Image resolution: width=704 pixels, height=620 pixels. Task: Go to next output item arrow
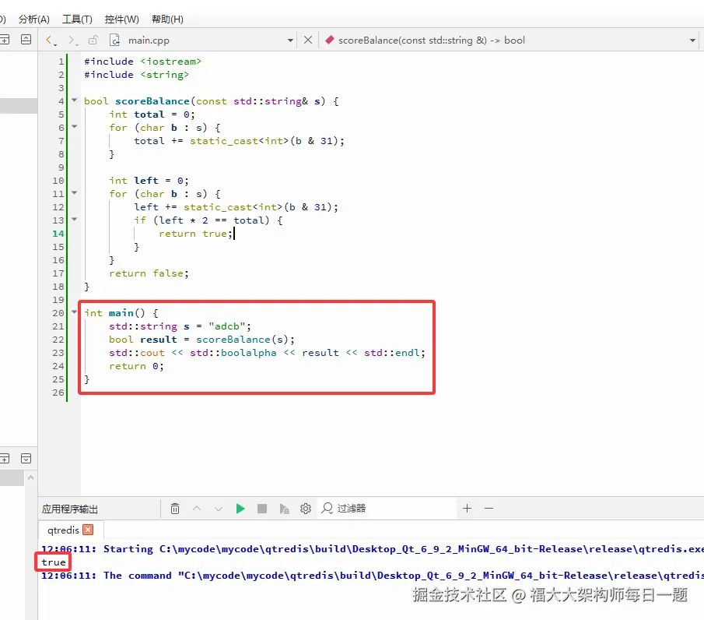(x=219, y=509)
